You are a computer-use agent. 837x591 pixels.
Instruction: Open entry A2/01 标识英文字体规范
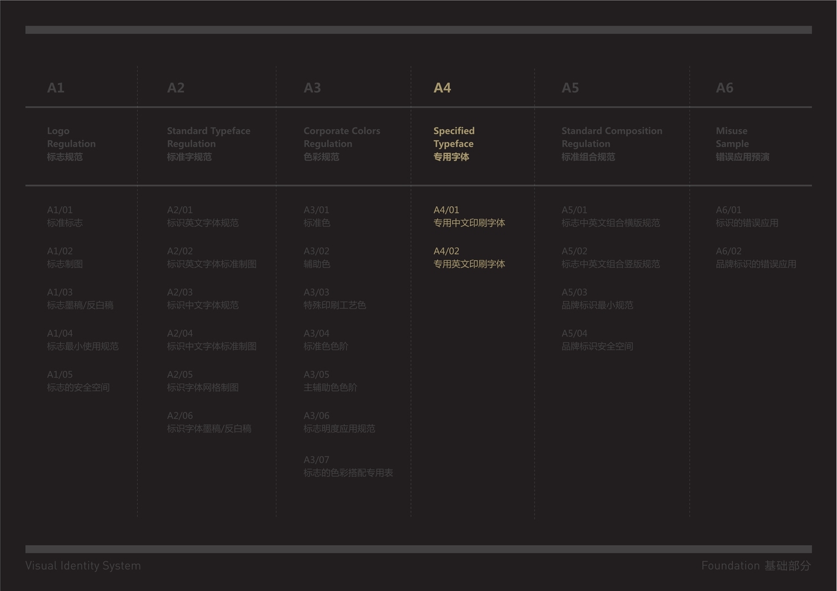click(x=203, y=217)
